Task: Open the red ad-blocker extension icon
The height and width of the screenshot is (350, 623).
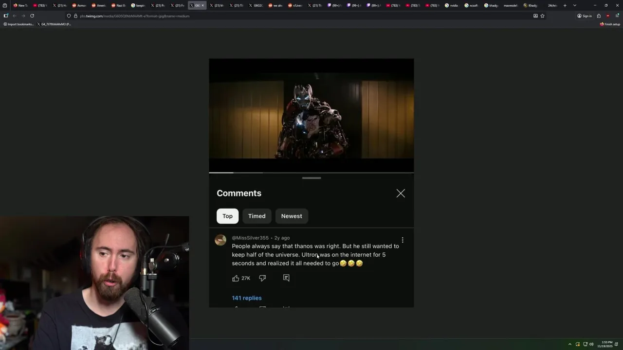Action: click(x=607, y=16)
